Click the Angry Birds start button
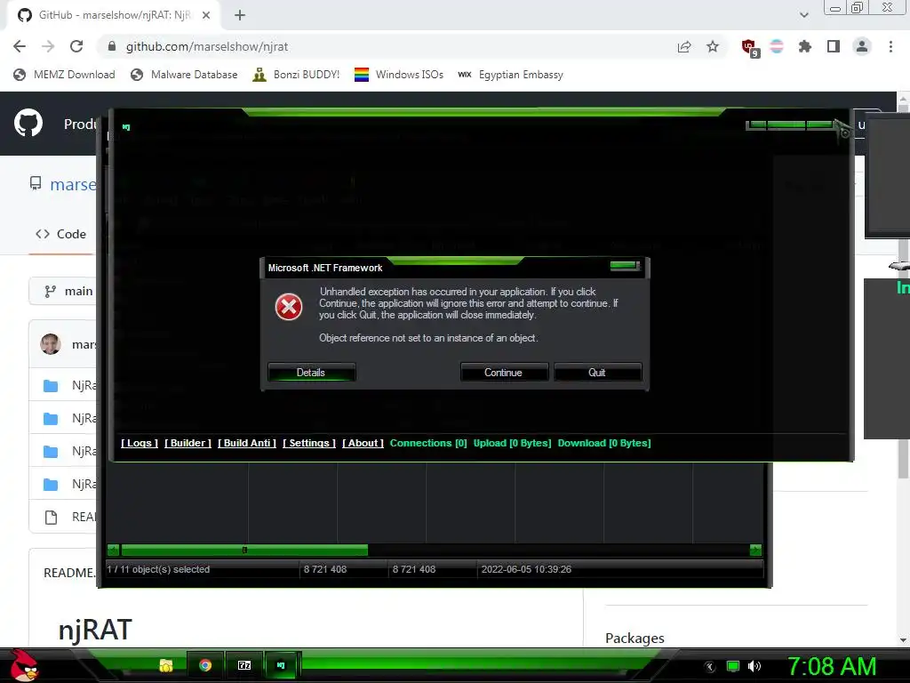910x683 pixels. pos(24,665)
